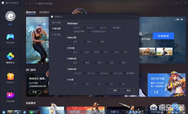Viewport: 188px width, 114px height.
Task: Select DirectX+ rendering mode
Action: [98, 28]
